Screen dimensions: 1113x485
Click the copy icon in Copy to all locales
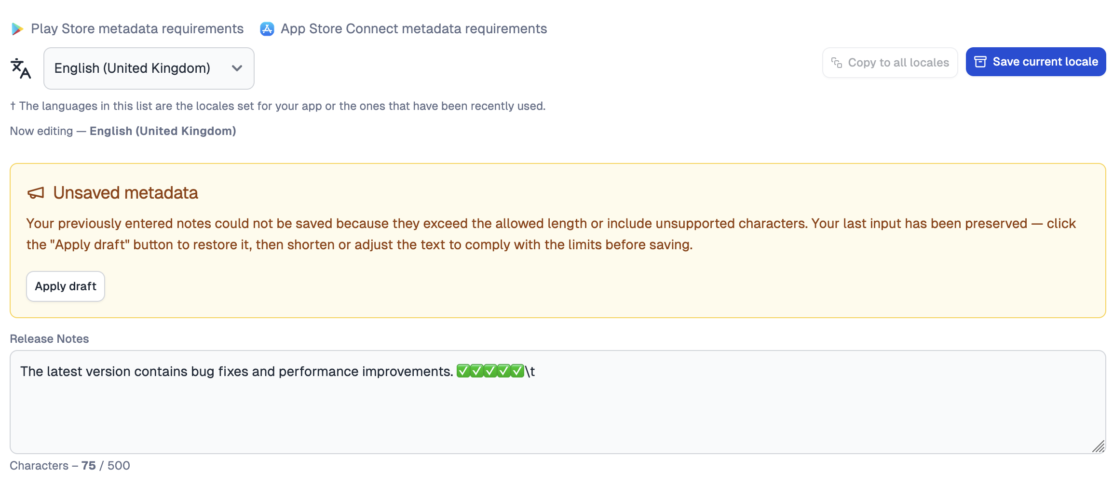pyautogui.click(x=837, y=63)
